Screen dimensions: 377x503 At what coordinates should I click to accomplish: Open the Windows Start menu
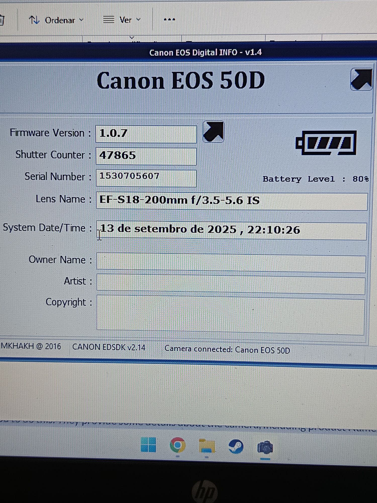[148, 445]
